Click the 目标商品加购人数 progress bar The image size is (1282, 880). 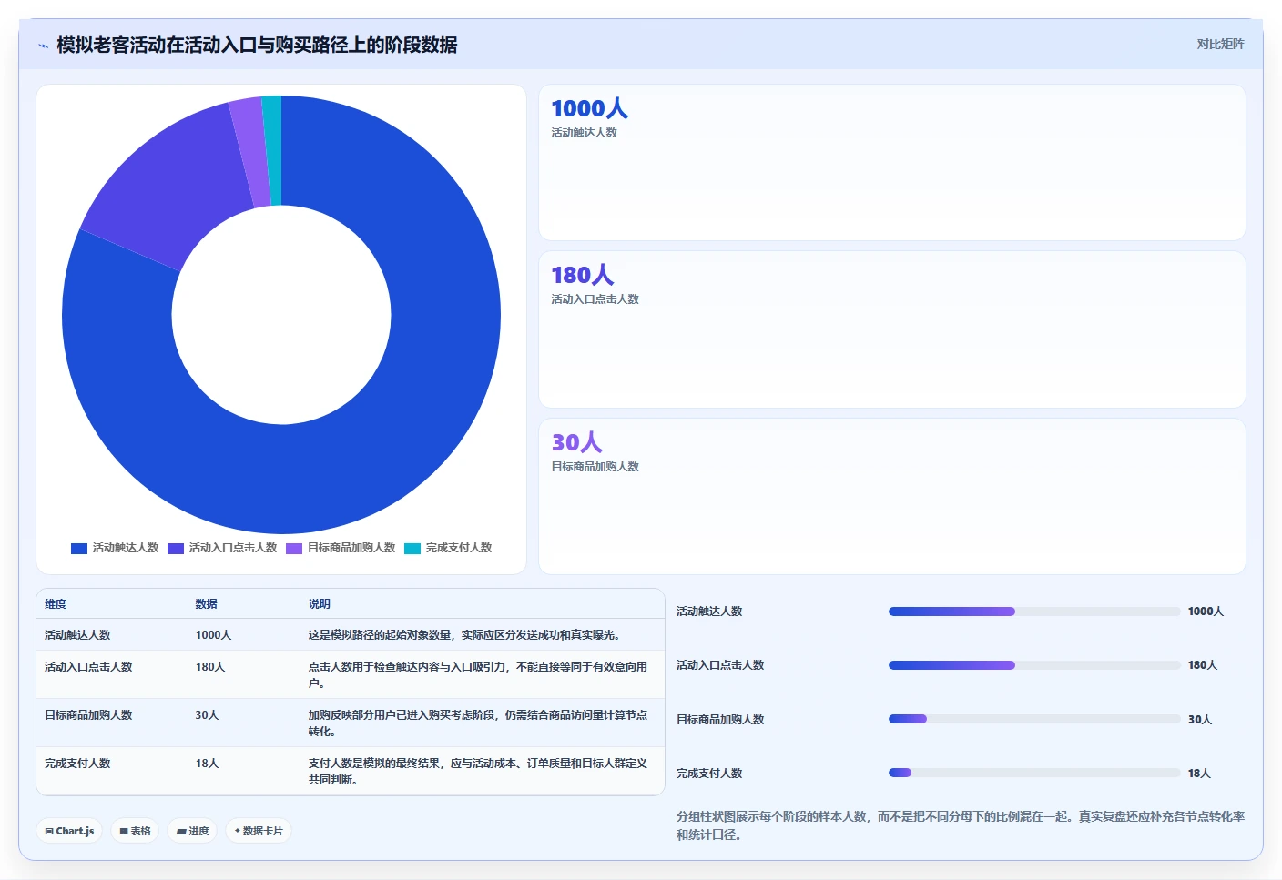coord(1034,719)
